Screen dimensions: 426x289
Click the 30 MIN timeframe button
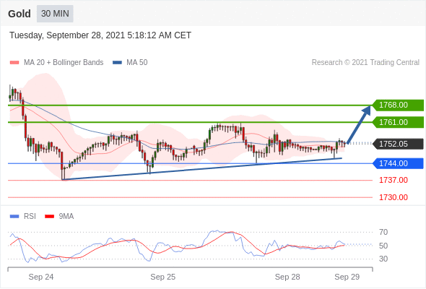click(x=55, y=14)
